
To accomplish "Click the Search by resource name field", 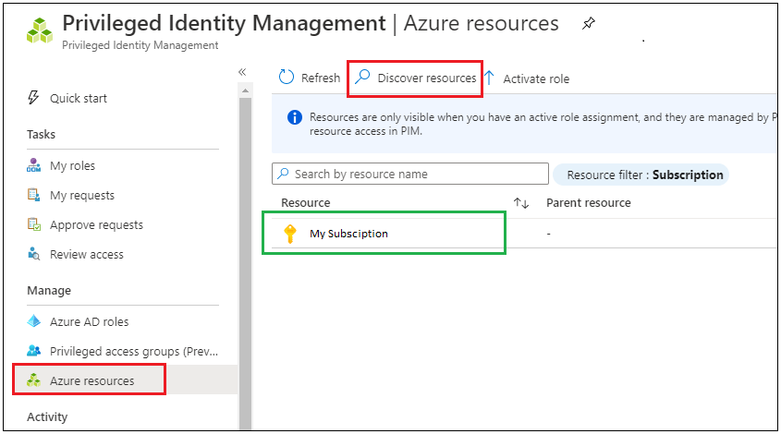I will tap(410, 174).
